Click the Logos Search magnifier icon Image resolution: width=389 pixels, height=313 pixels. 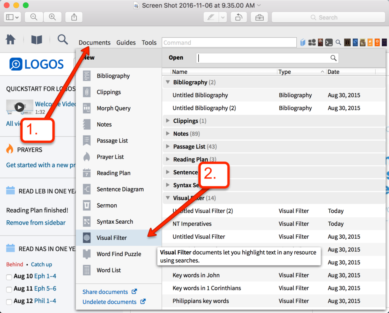point(63,40)
